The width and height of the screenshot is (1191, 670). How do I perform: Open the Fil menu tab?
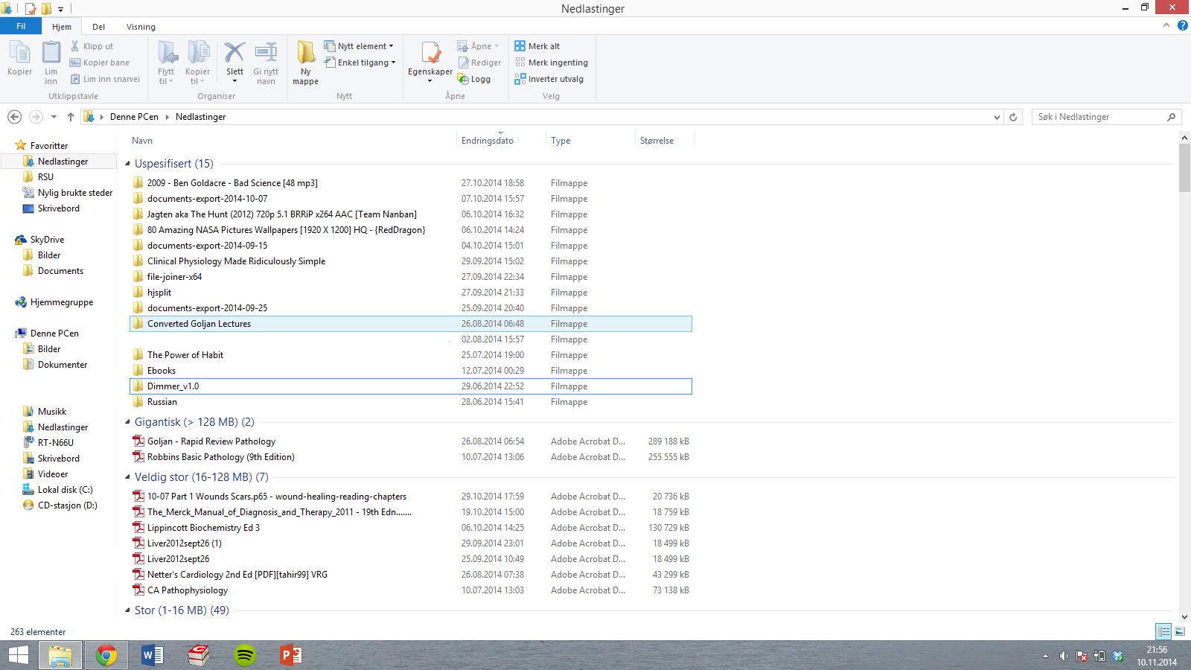pyautogui.click(x=21, y=26)
